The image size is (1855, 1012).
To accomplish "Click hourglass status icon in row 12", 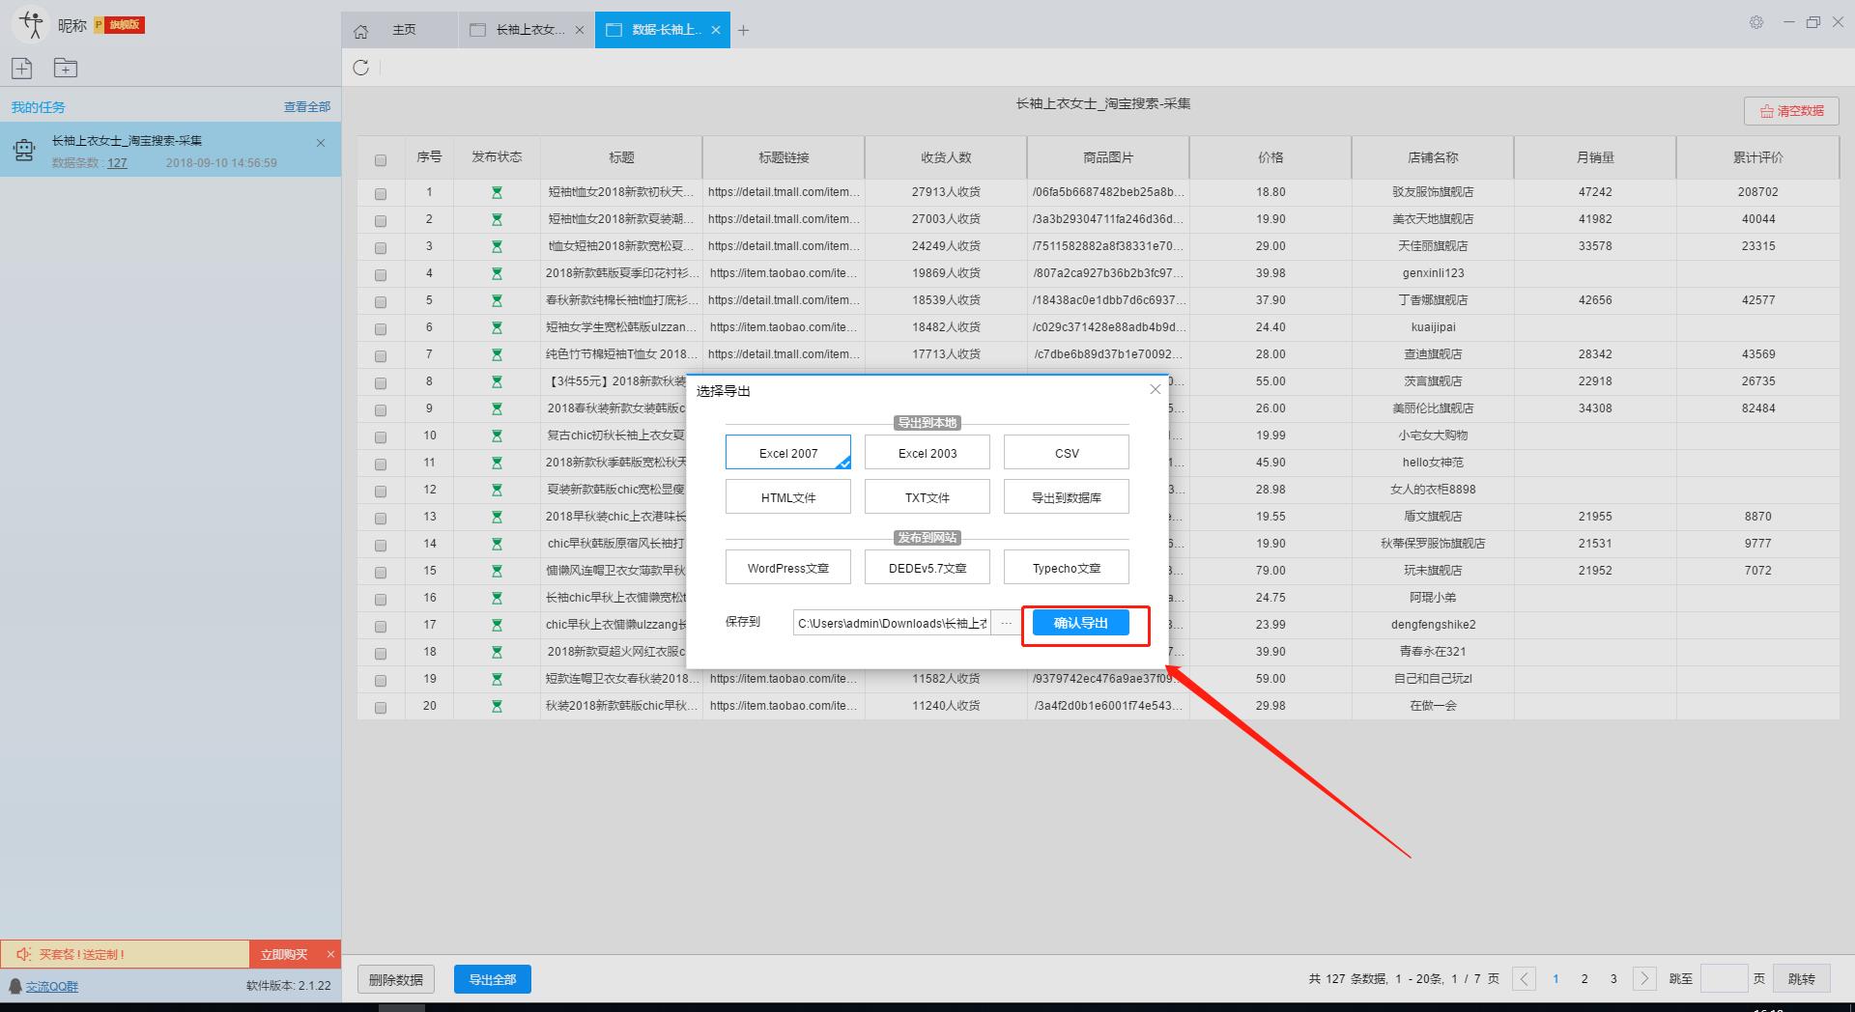I will (497, 490).
